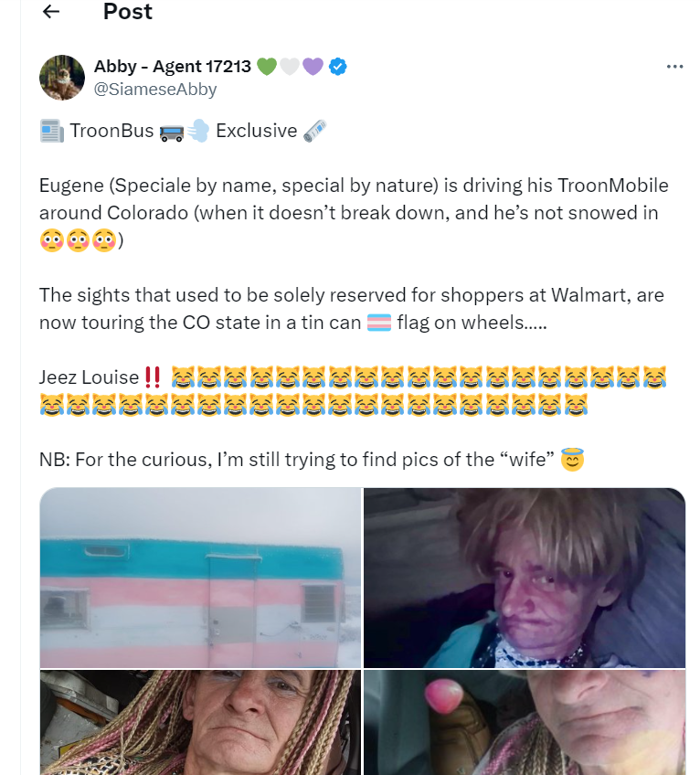Click the newspaper emoji starting the post
The height and width of the screenshot is (775, 700).
tap(52, 131)
